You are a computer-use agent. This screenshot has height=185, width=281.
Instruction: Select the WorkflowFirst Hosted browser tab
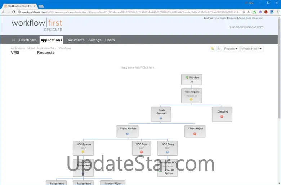coord(19,6)
